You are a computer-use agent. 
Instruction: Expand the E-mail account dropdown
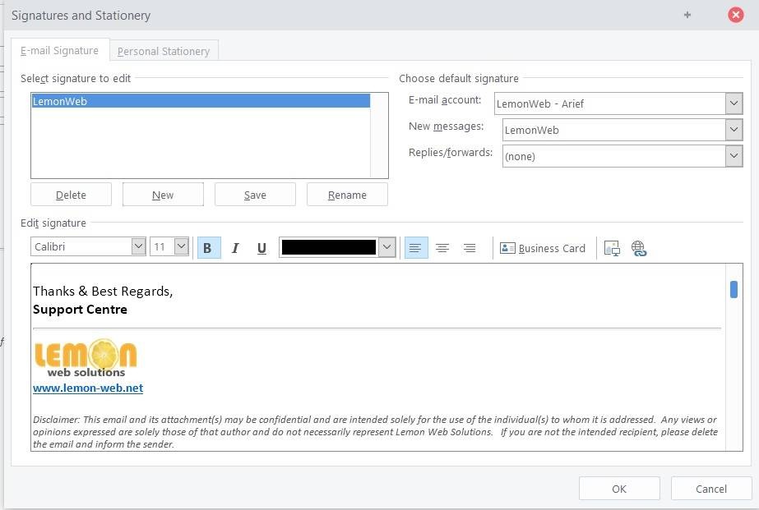[734, 103]
